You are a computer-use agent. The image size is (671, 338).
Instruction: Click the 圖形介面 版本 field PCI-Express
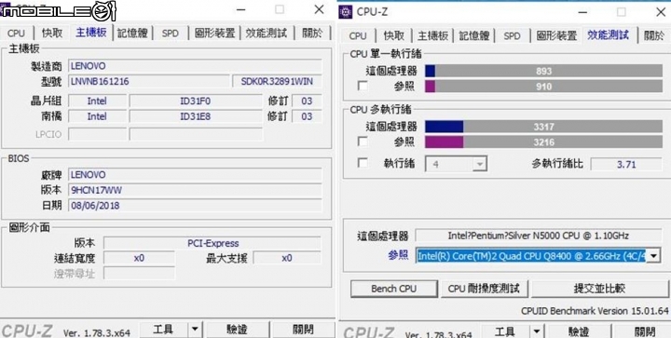212,243
